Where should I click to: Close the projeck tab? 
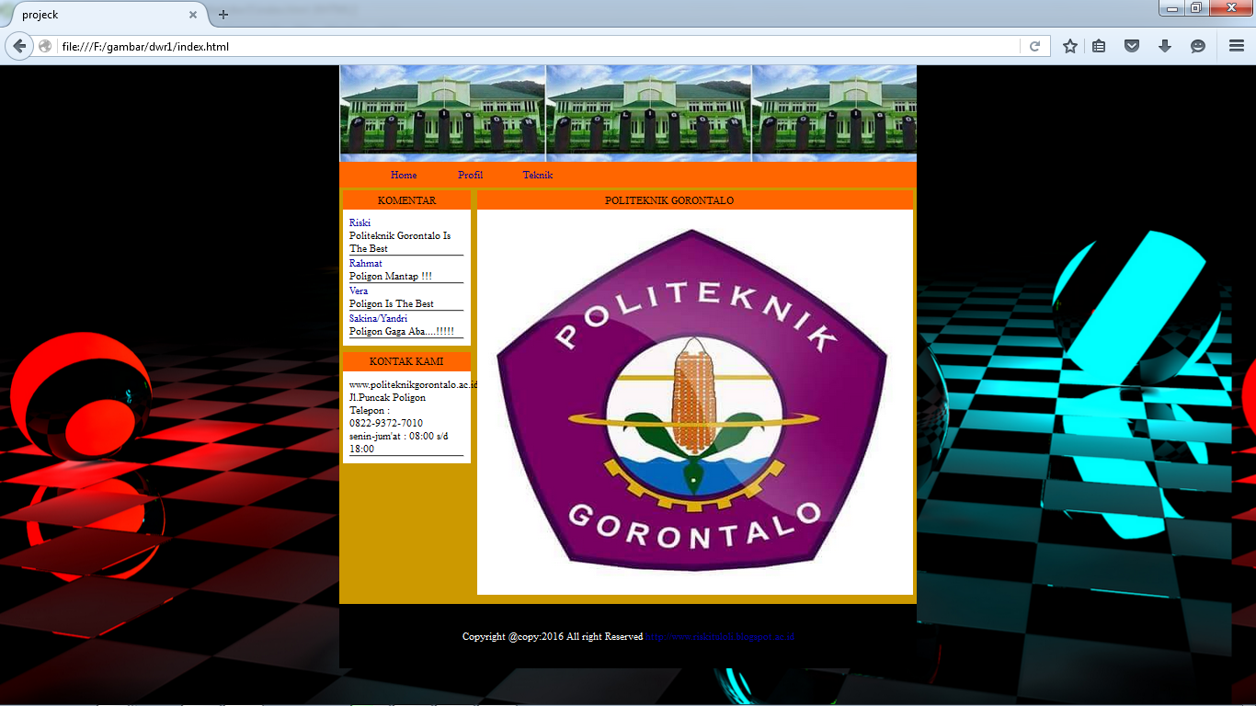(193, 15)
